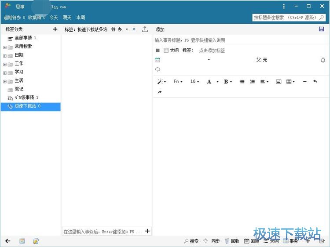Screen dimensions: 330x247
Task: Toggle the 大纲 checkbox
Action: 166,51
